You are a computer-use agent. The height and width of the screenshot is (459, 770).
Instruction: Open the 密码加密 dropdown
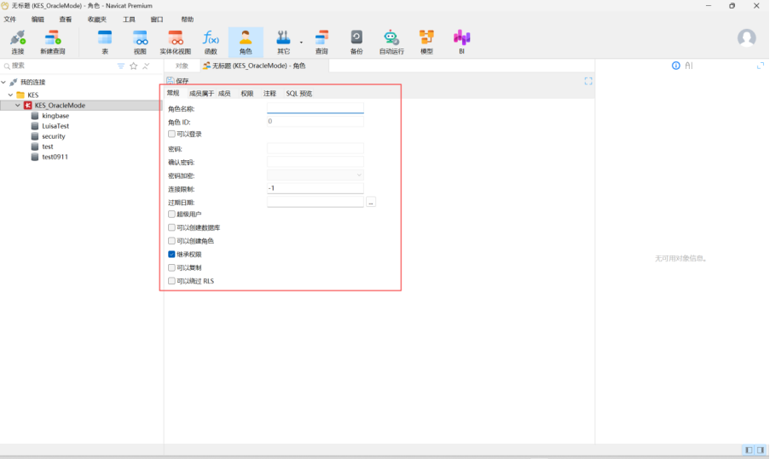(x=315, y=175)
